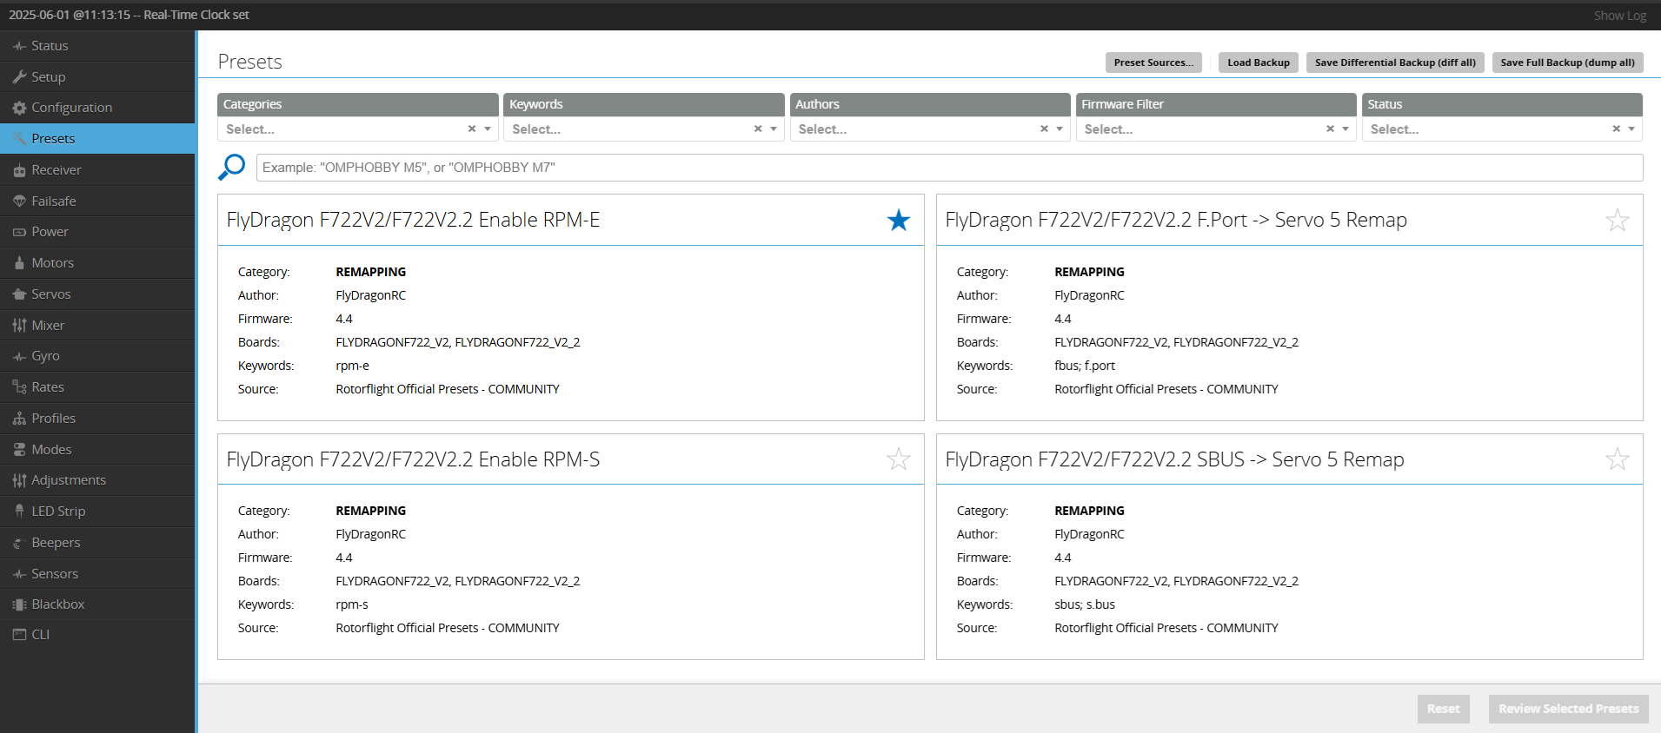Screen dimensions: 1661x733
Task: Open the Keywords select dropdown
Action: coord(643,129)
